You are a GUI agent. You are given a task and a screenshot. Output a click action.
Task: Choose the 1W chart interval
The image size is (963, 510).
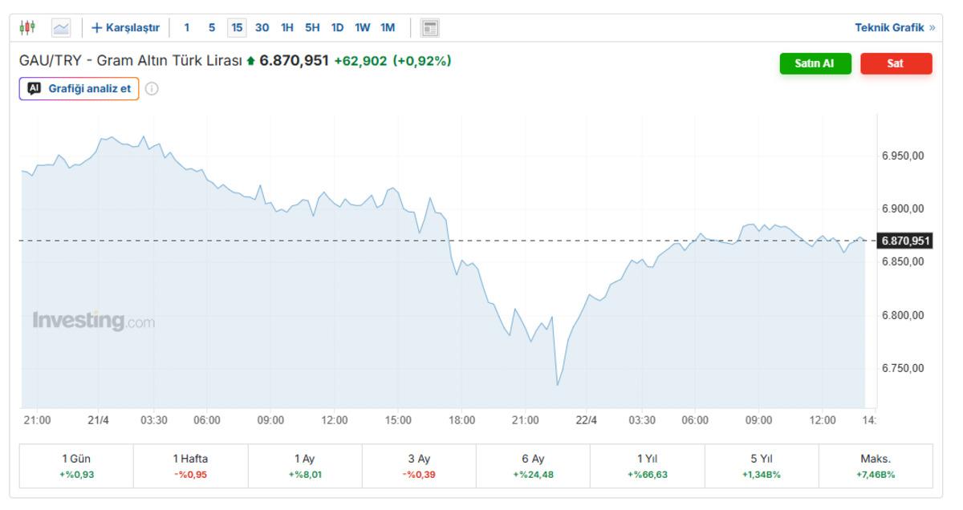click(x=363, y=28)
